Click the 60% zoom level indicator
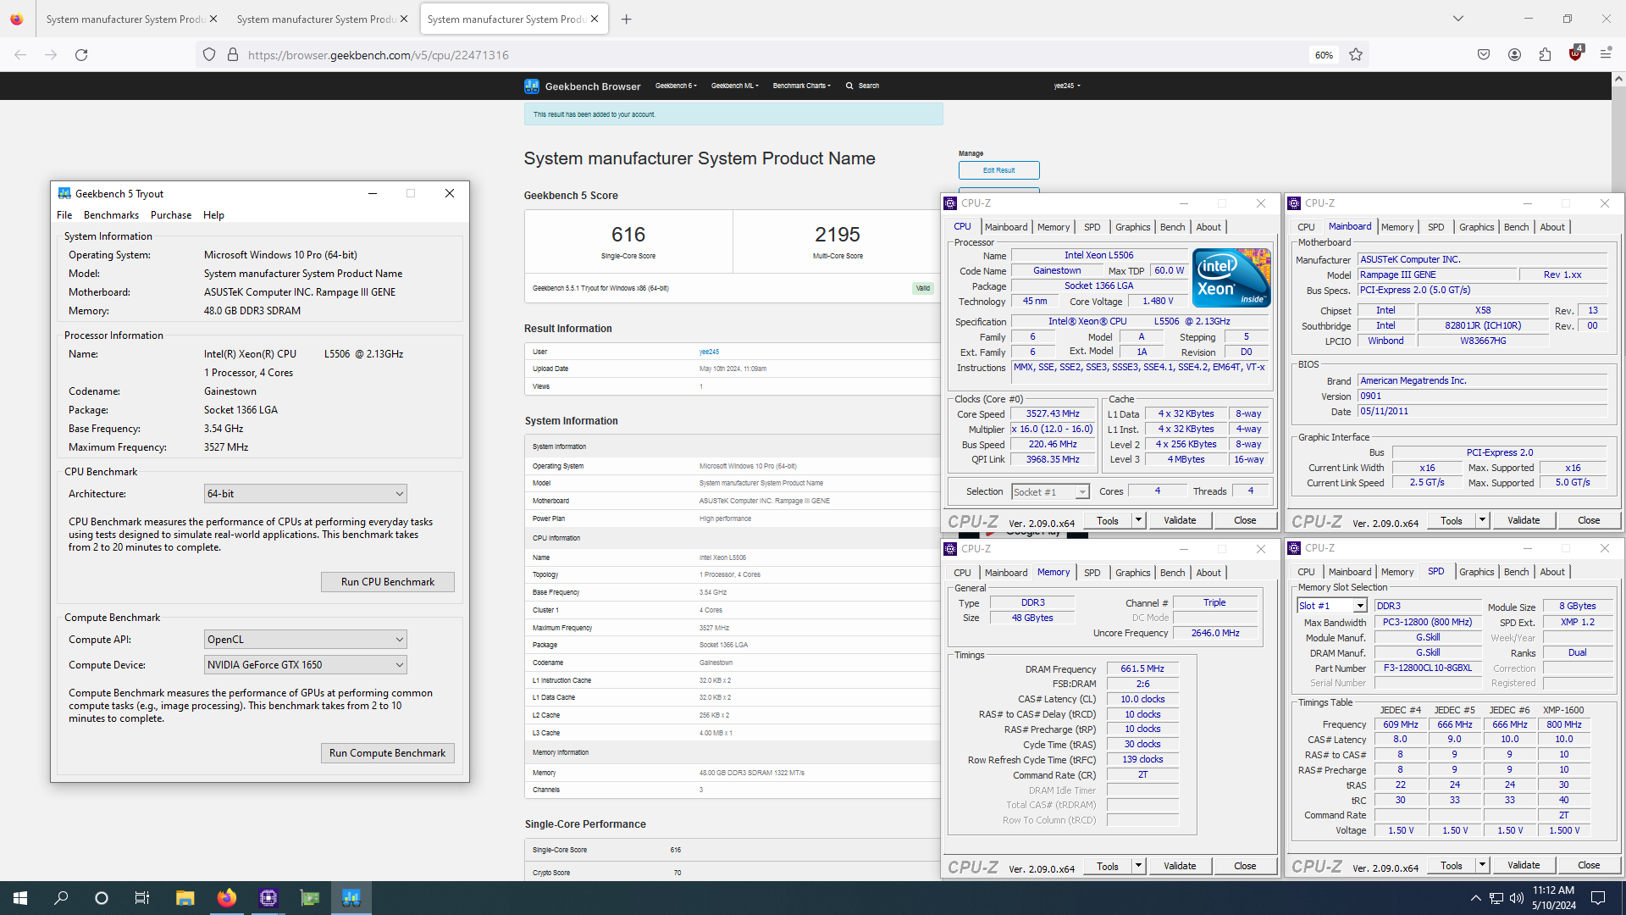 [x=1324, y=55]
